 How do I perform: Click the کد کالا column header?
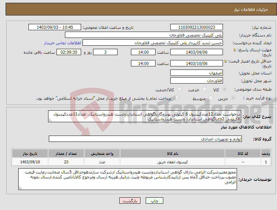click(x=243, y=153)
